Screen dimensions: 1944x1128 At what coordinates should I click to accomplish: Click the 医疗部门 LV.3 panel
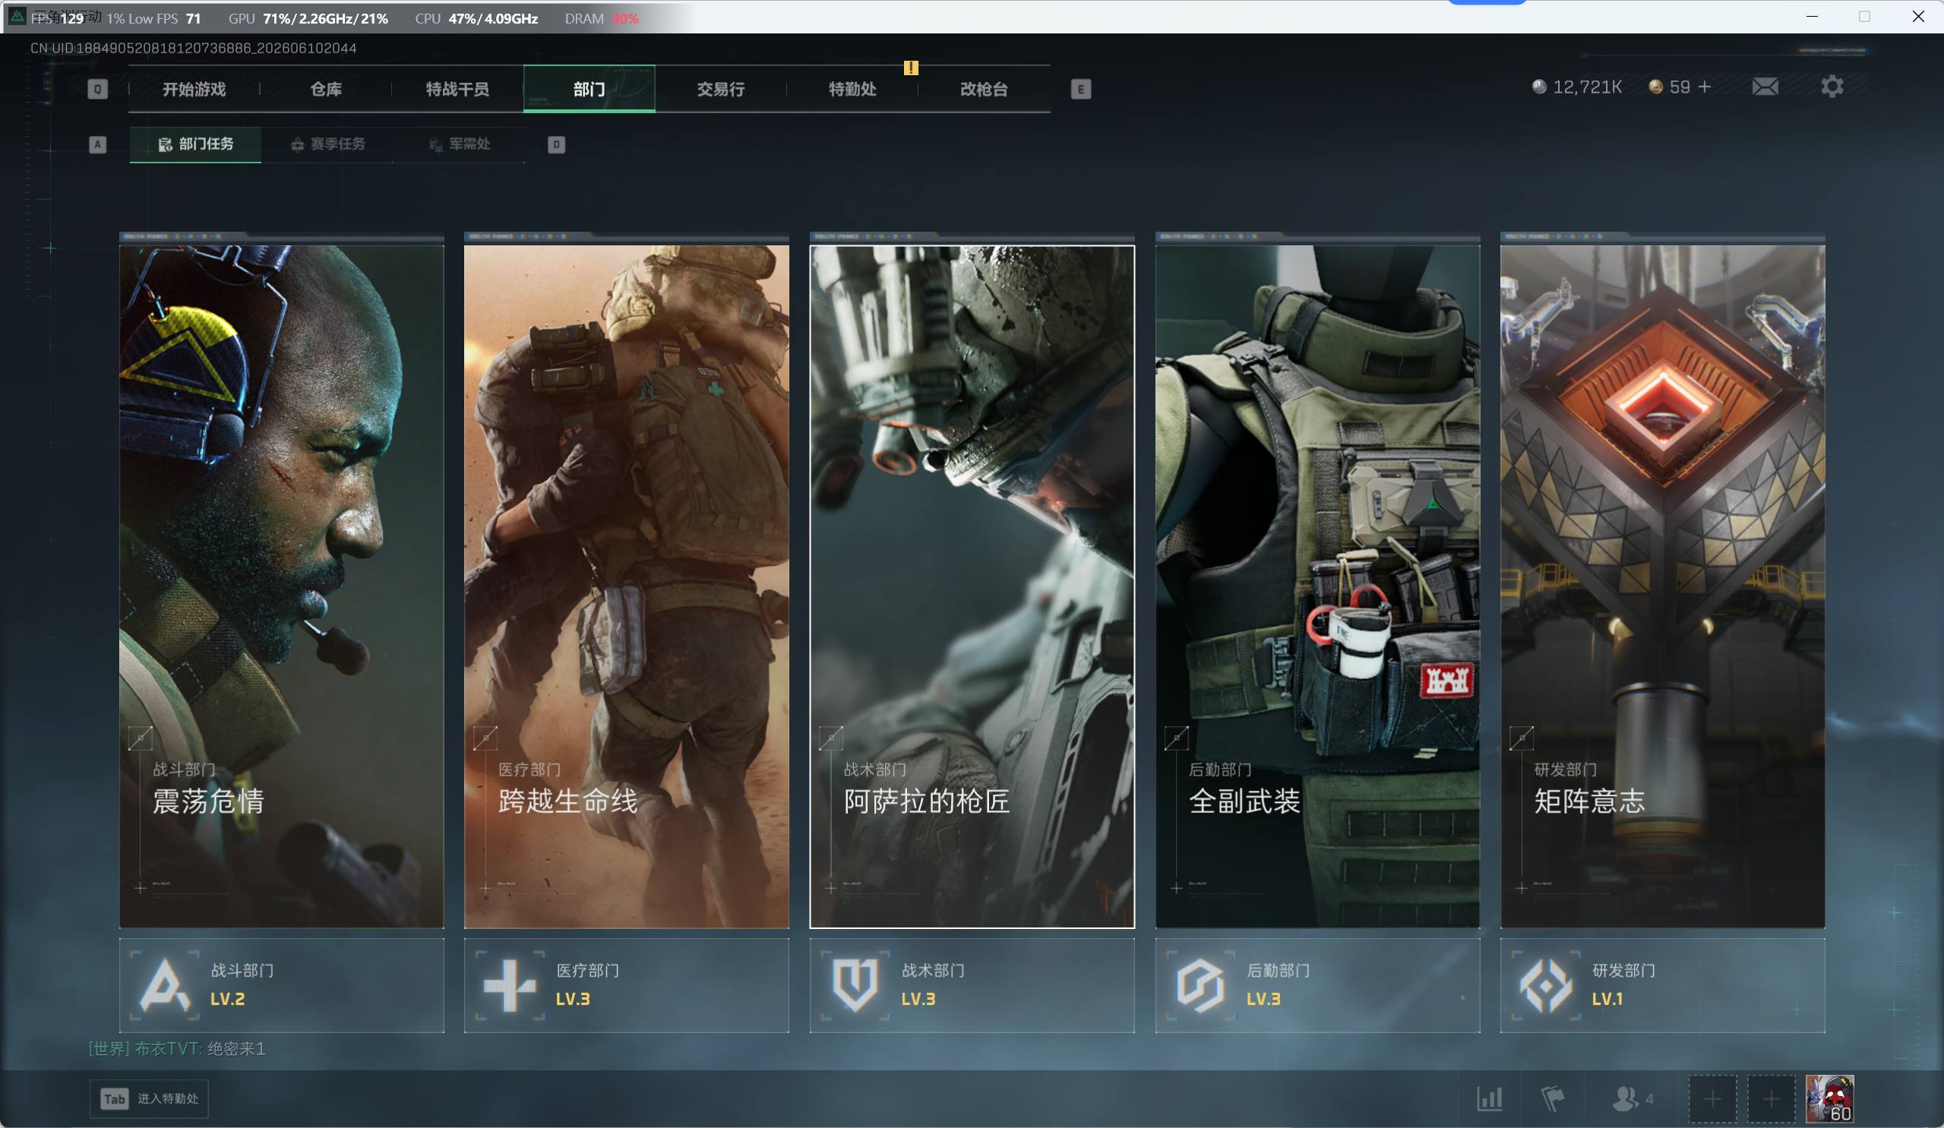(x=627, y=985)
